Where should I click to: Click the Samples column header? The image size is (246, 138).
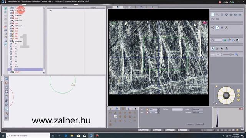pyautogui.click(x=93, y=8)
